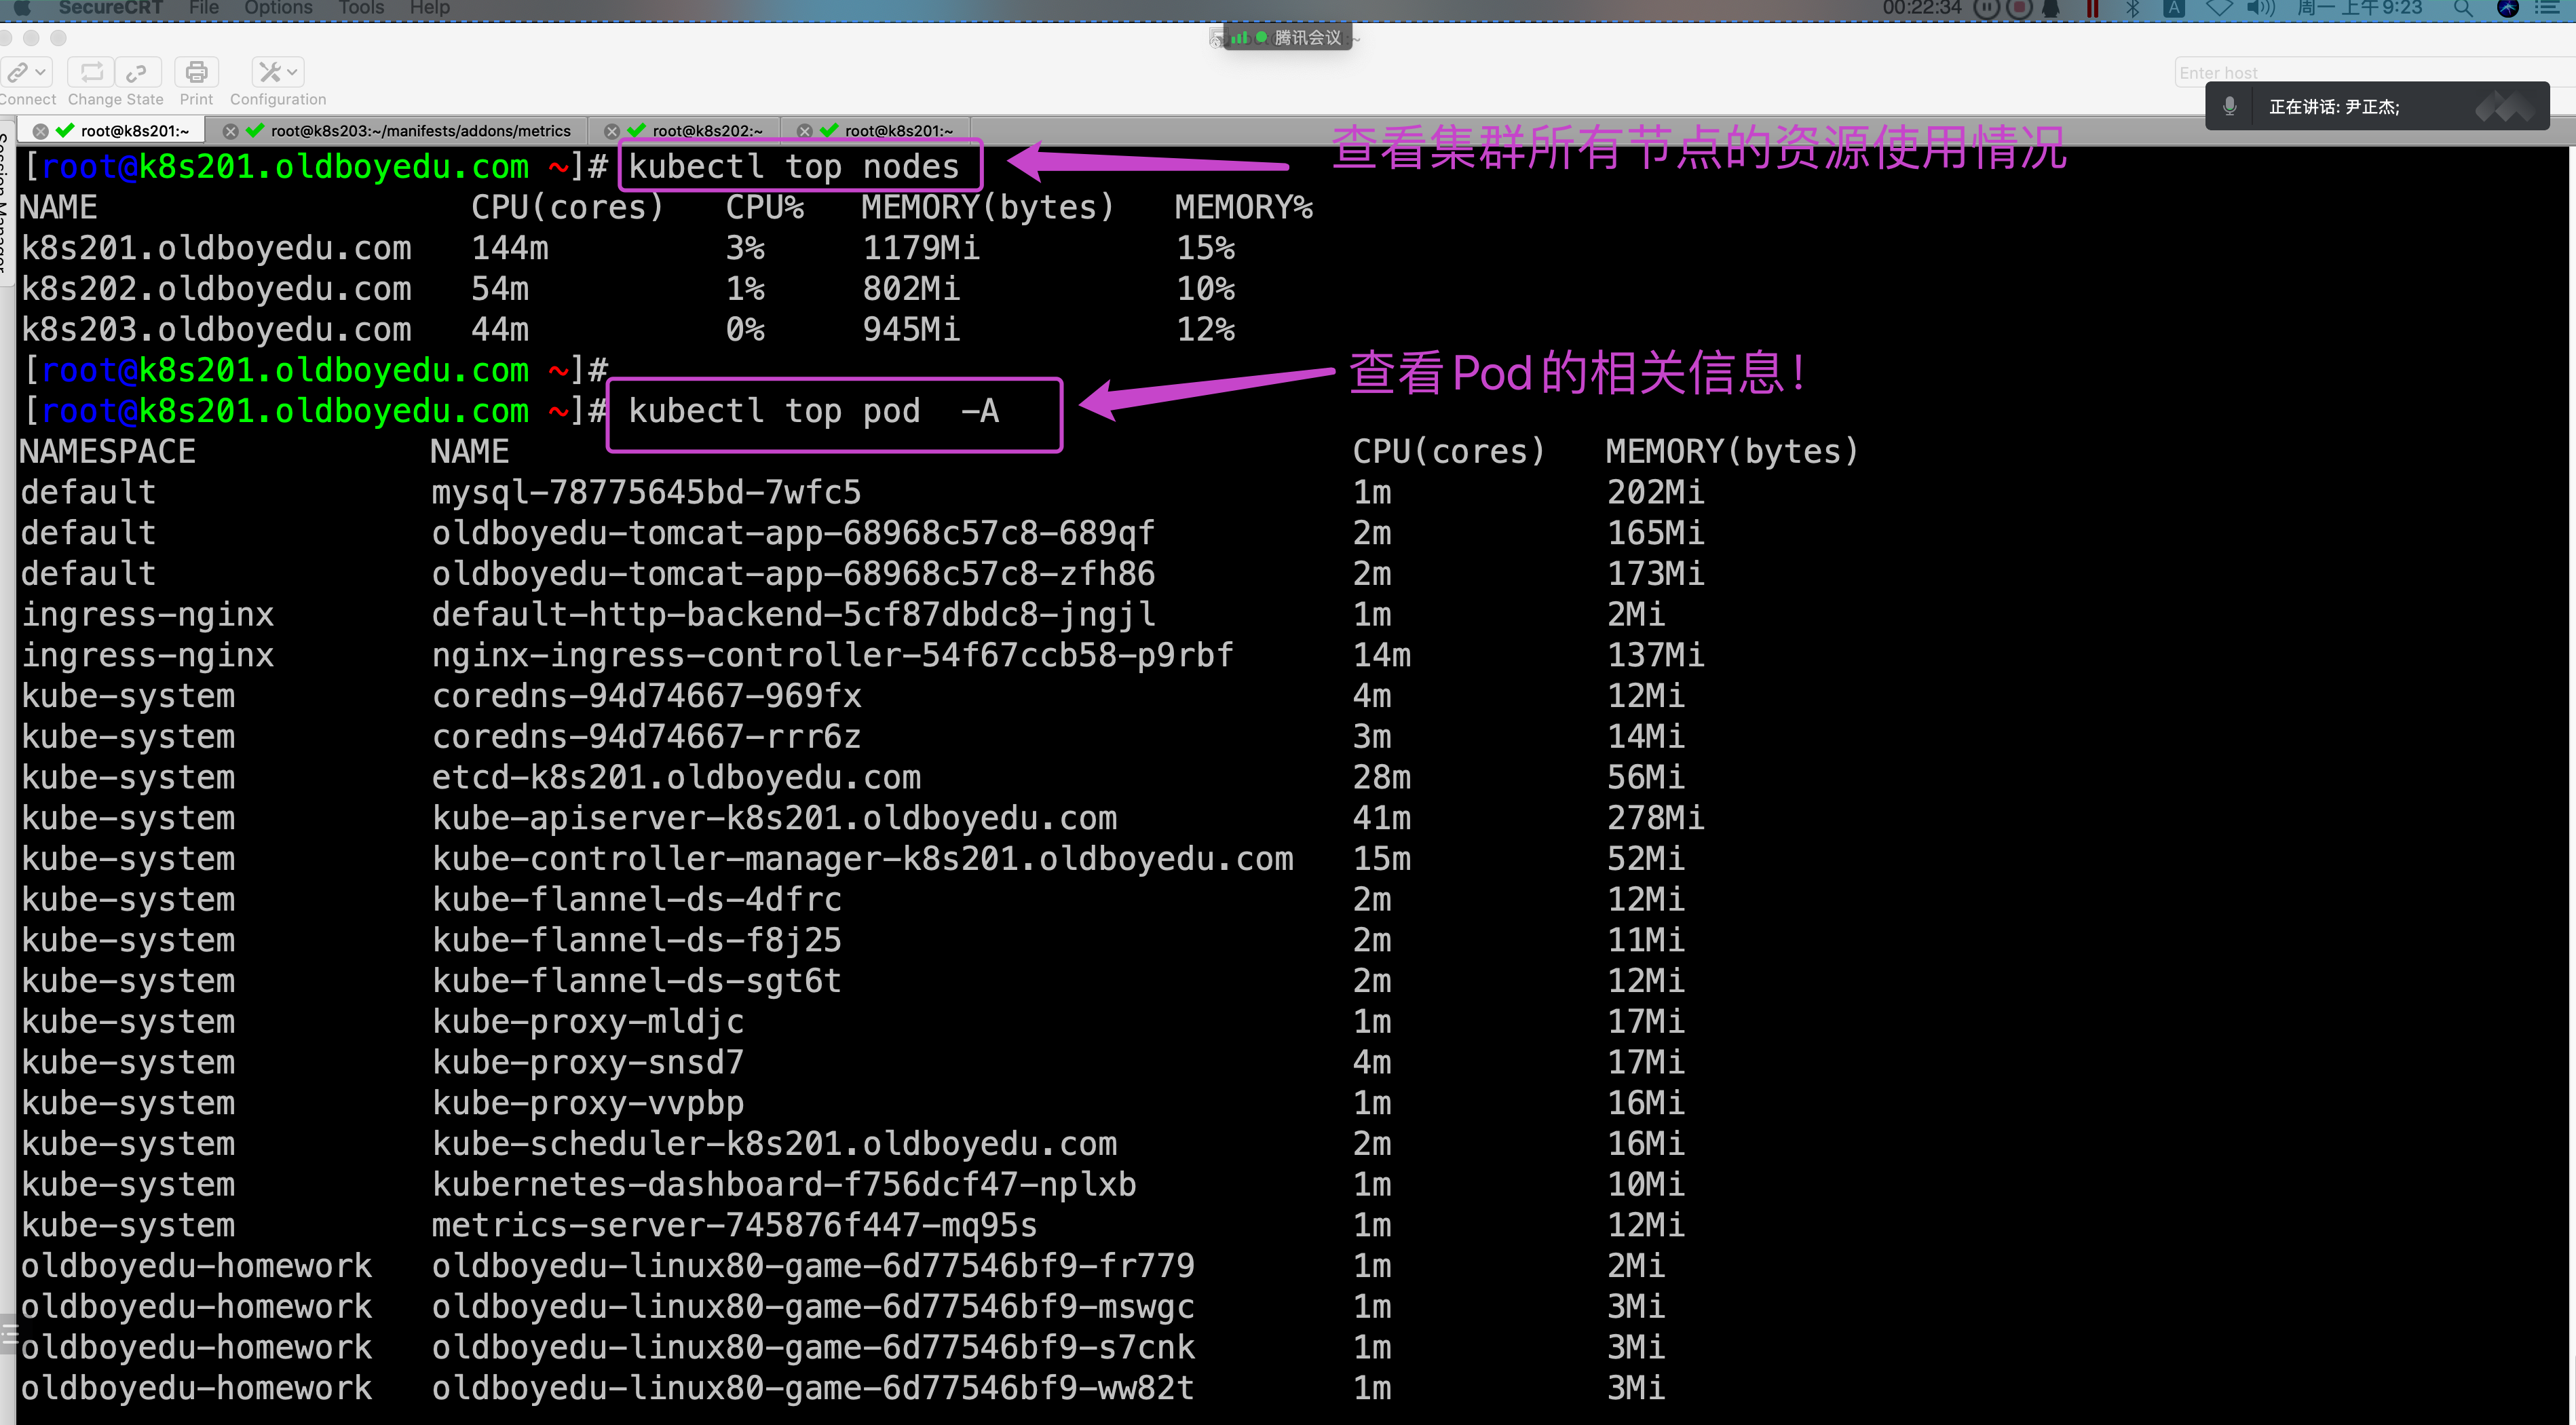This screenshot has width=2576, height=1425.
Task: Click the Print toolbar icon
Action: point(196,72)
